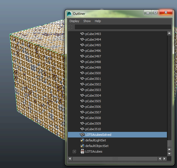This screenshot has height=168, width=177.
Task: Open the Show menu in Outliner
Action: 87,21
